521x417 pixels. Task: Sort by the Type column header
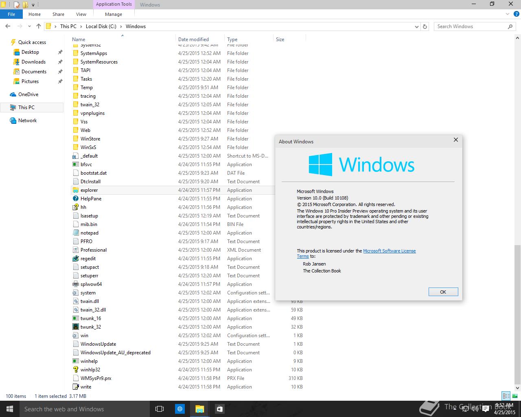pyautogui.click(x=249, y=40)
